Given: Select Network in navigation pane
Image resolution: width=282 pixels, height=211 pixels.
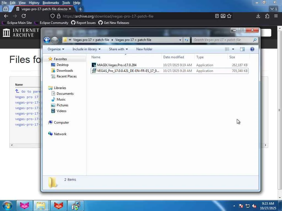Looking at the screenshot, I should pyautogui.click(x=60, y=134).
